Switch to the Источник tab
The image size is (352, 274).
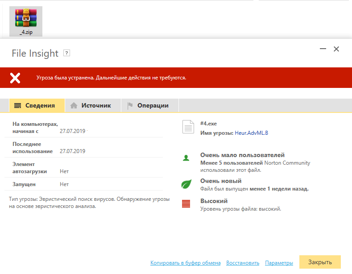coord(93,105)
